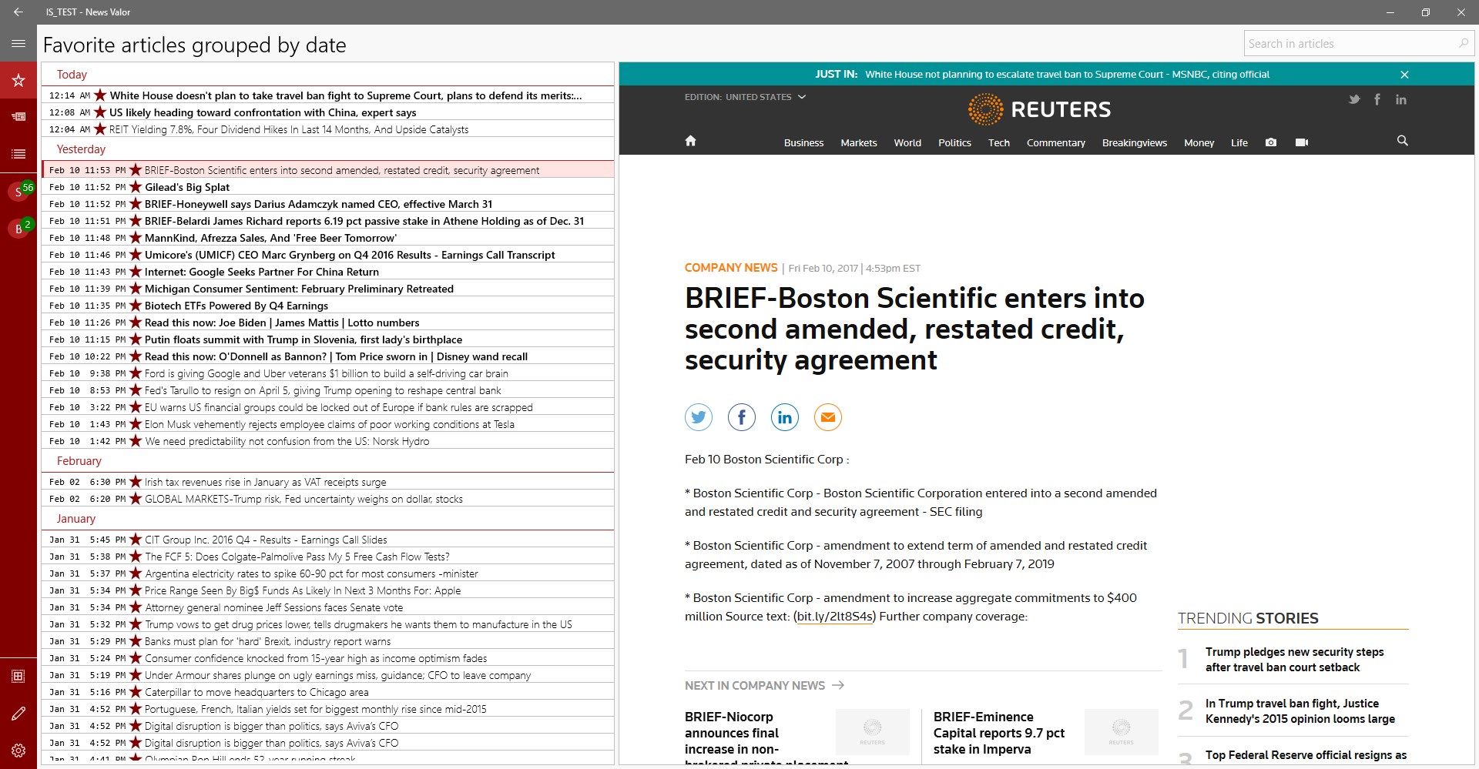Image resolution: width=1479 pixels, height=769 pixels.
Task: Open settings gear in sidebar
Action: click(x=18, y=751)
